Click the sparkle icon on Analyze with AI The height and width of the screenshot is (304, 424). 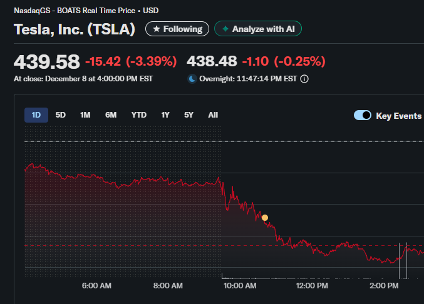pyautogui.click(x=225, y=29)
